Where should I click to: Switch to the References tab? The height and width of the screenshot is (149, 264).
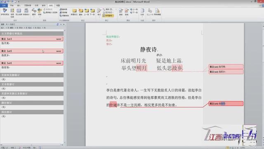[36, 5]
